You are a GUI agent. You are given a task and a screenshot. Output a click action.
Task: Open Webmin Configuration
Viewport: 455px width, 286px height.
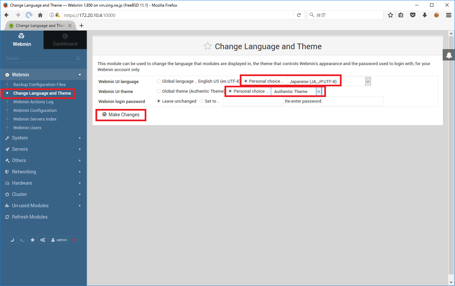35,111
